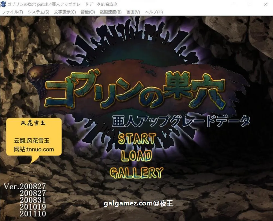Open the ファイル(F) menu
Viewport: 273px width, 221px height.
(12, 12)
